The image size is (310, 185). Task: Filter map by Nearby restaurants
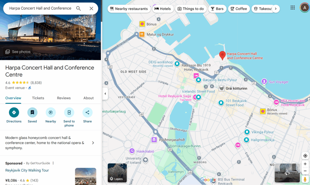[x=129, y=9]
